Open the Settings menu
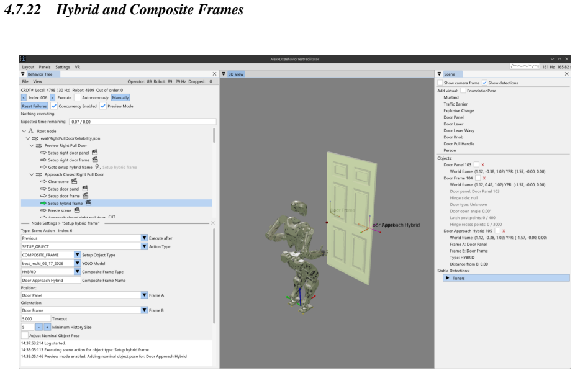The image size is (575, 373). click(x=63, y=67)
